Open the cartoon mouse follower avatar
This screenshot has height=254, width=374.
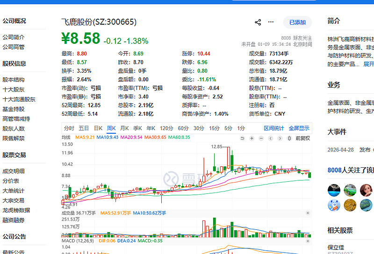(x=334, y=205)
